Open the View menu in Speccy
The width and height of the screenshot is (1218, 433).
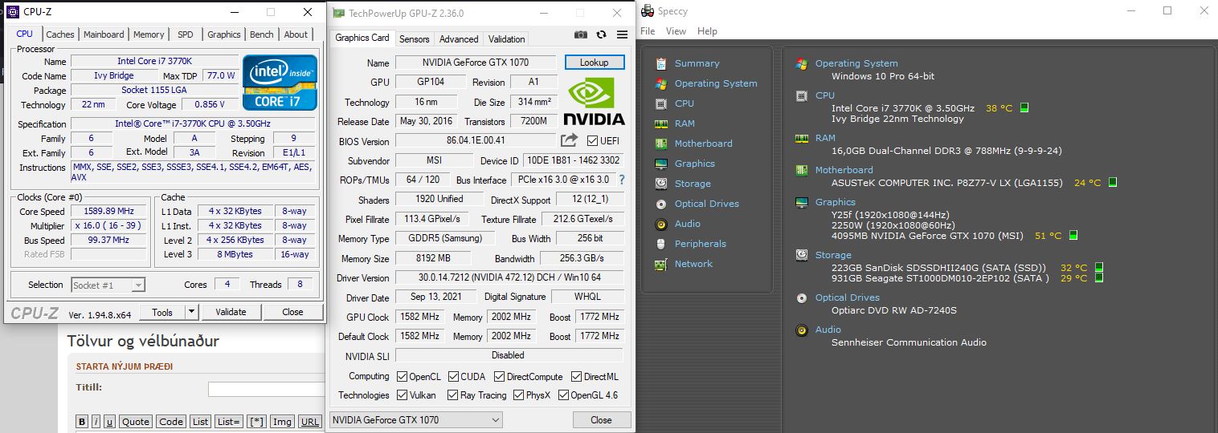(x=676, y=31)
